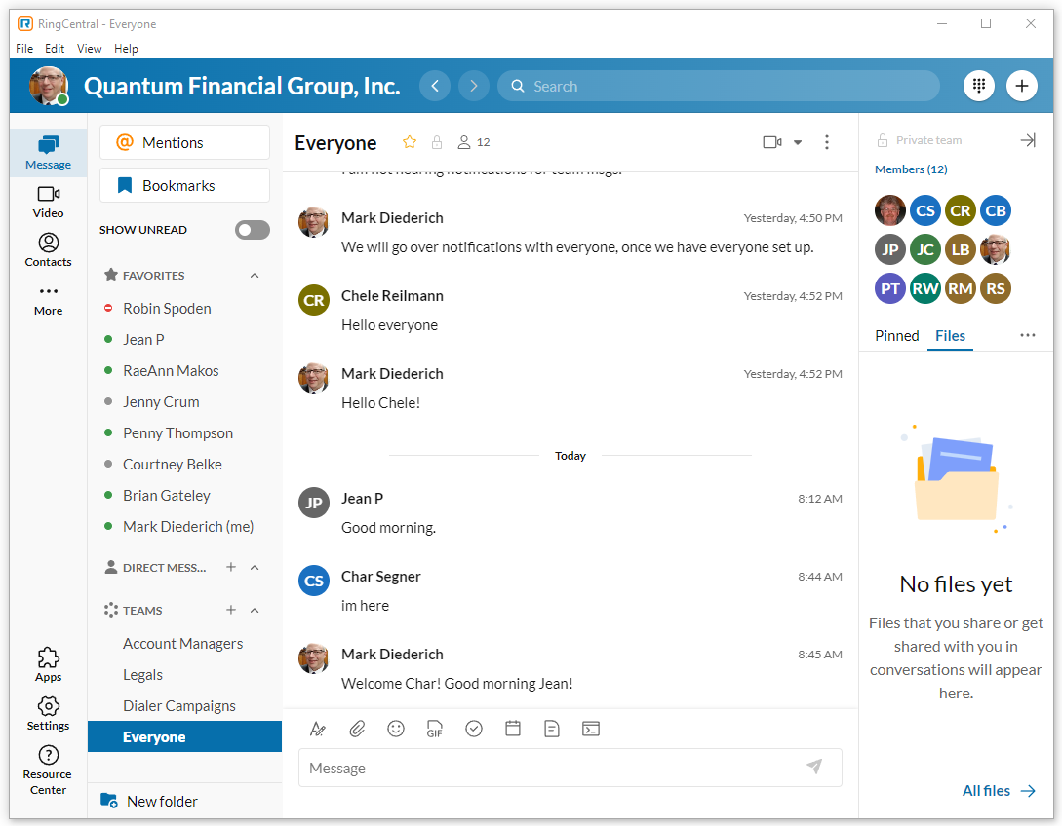
Task: Navigate back with the left arrow button
Action: point(435,86)
